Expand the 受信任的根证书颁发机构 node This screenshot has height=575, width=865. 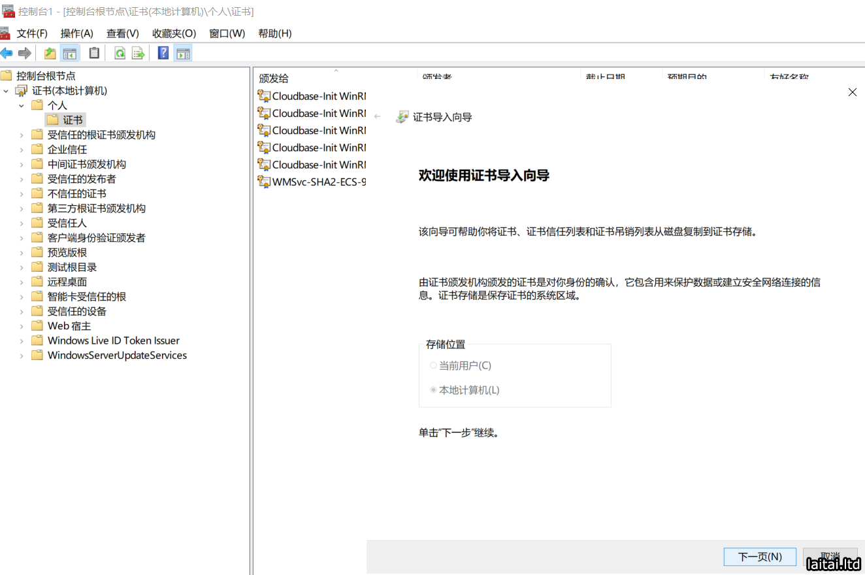pyautogui.click(x=22, y=135)
